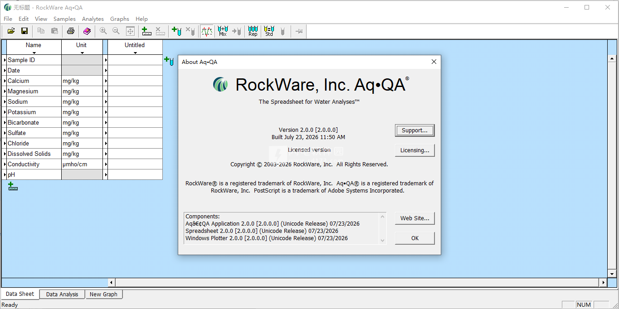619x309 pixels.
Task: Click the data sheet vertical scroll up arrow
Action: [612, 58]
